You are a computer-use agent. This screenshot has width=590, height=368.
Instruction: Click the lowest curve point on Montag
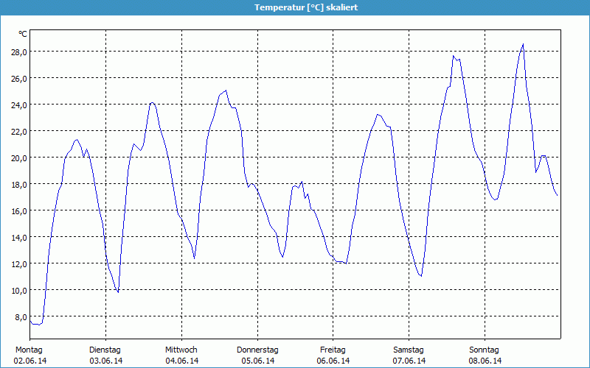[x=37, y=325]
